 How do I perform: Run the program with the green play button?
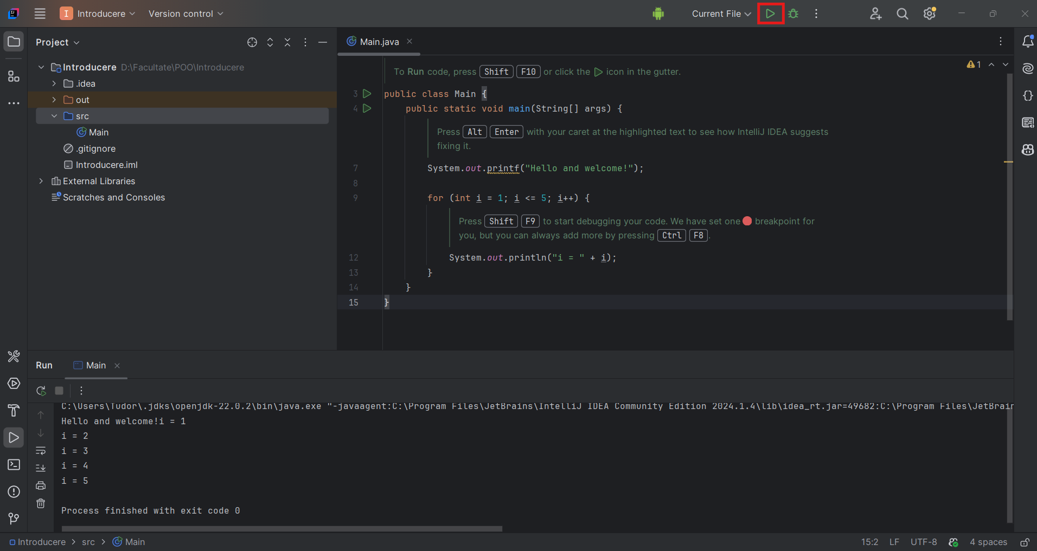771,14
